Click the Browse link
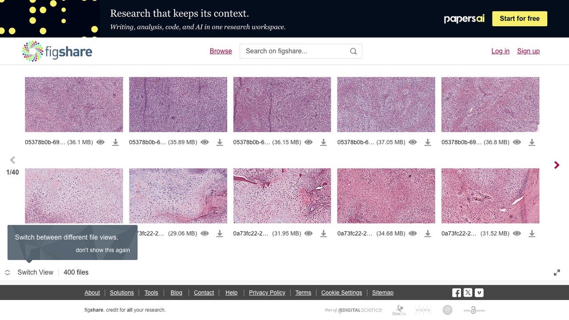This screenshot has height=320, width=569. [221, 51]
